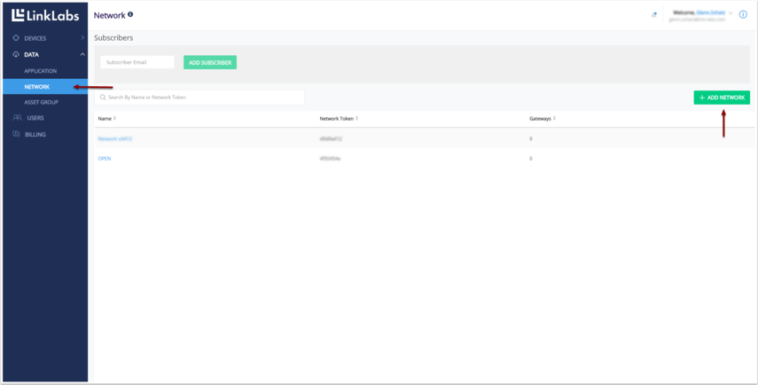
Task: Focus the Subscriber Email input field
Action: tap(137, 63)
